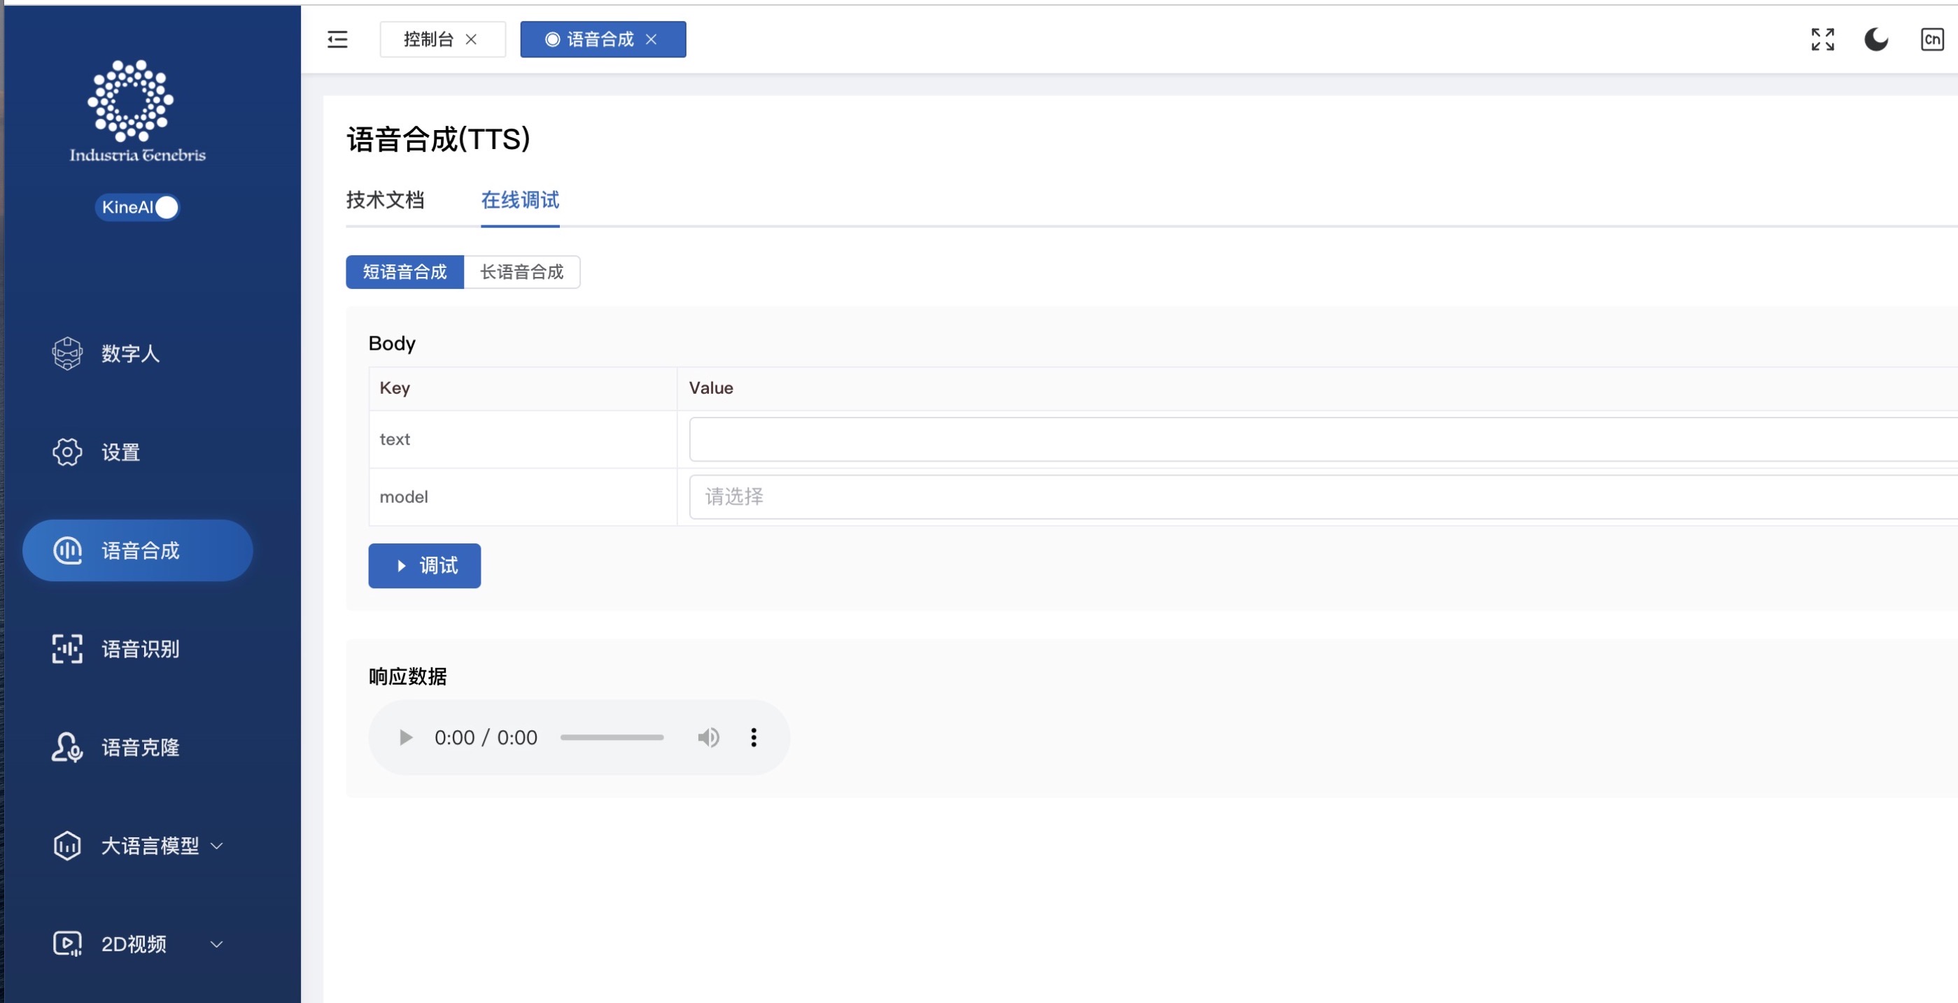Screen dimensions: 1958x1003
Task: Play the response audio
Action: (x=405, y=738)
